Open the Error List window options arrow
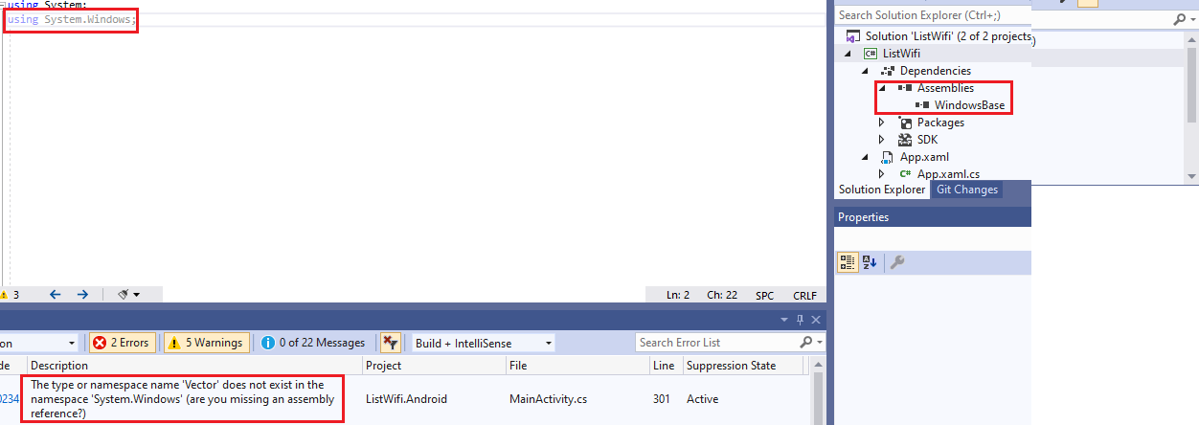The image size is (1199, 425). 785,320
